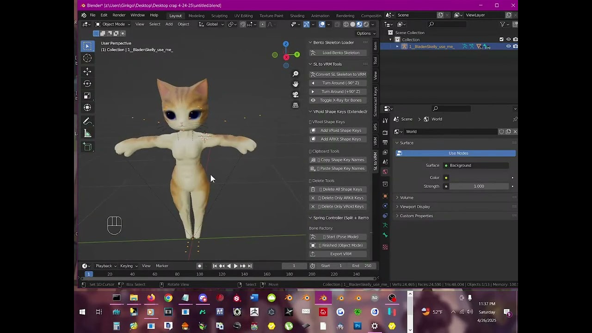Pin the properties editor context

click(515, 119)
